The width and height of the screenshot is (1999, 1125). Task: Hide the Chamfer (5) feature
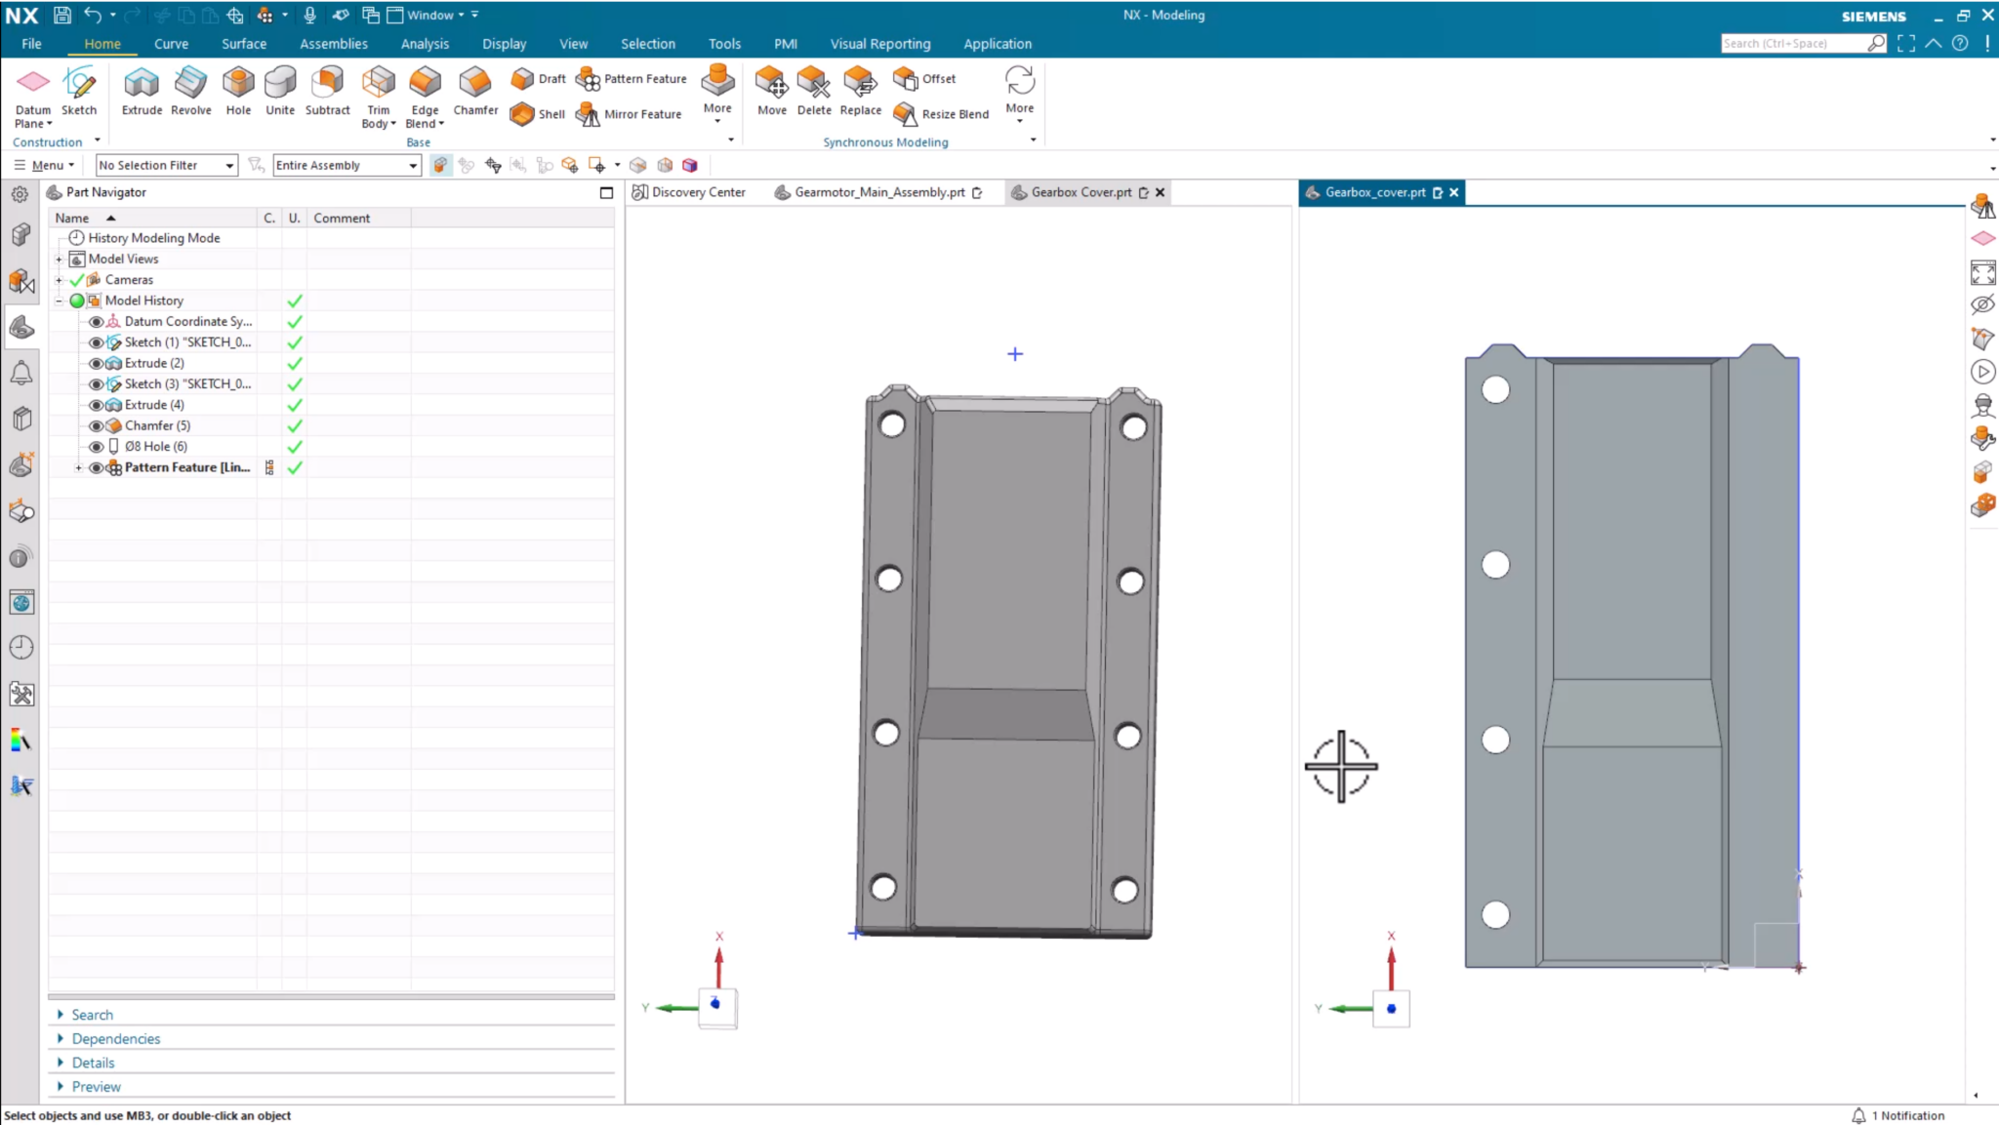click(96, 424)
